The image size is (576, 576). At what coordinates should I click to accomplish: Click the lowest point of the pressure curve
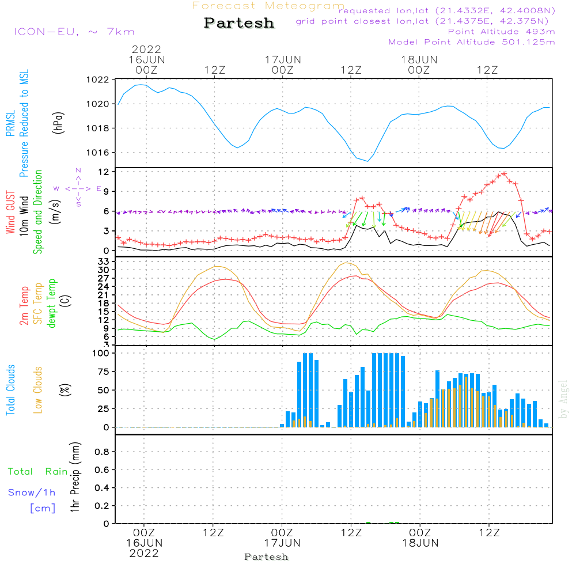pyautogui.click(x=367, y=161)
